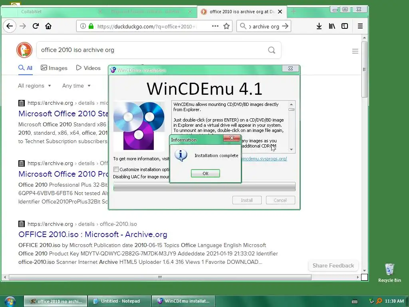Viewport: 409px width, 307px height.
Task: Toggle the Firefox sidebar icon
Action: (345, 26)
